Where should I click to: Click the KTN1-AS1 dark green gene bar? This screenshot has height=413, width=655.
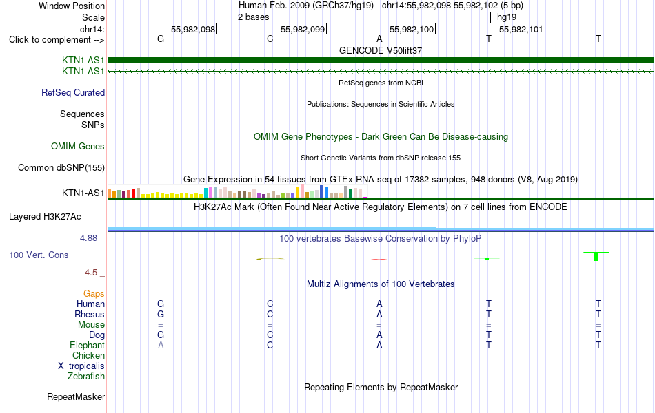coord(381,61)
